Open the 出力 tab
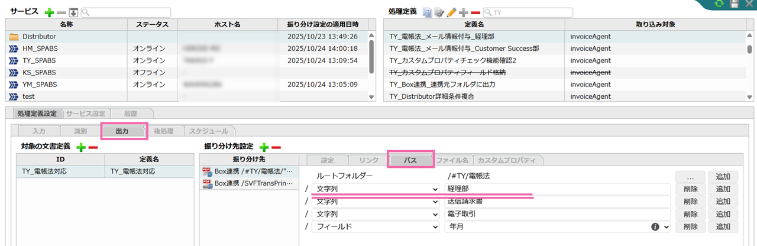This screenshot has height=246, width=757. (x=124, y=131)
